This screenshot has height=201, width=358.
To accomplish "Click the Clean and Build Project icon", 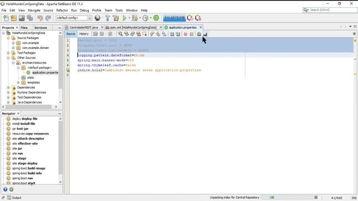I will click(x=116, y=18).
